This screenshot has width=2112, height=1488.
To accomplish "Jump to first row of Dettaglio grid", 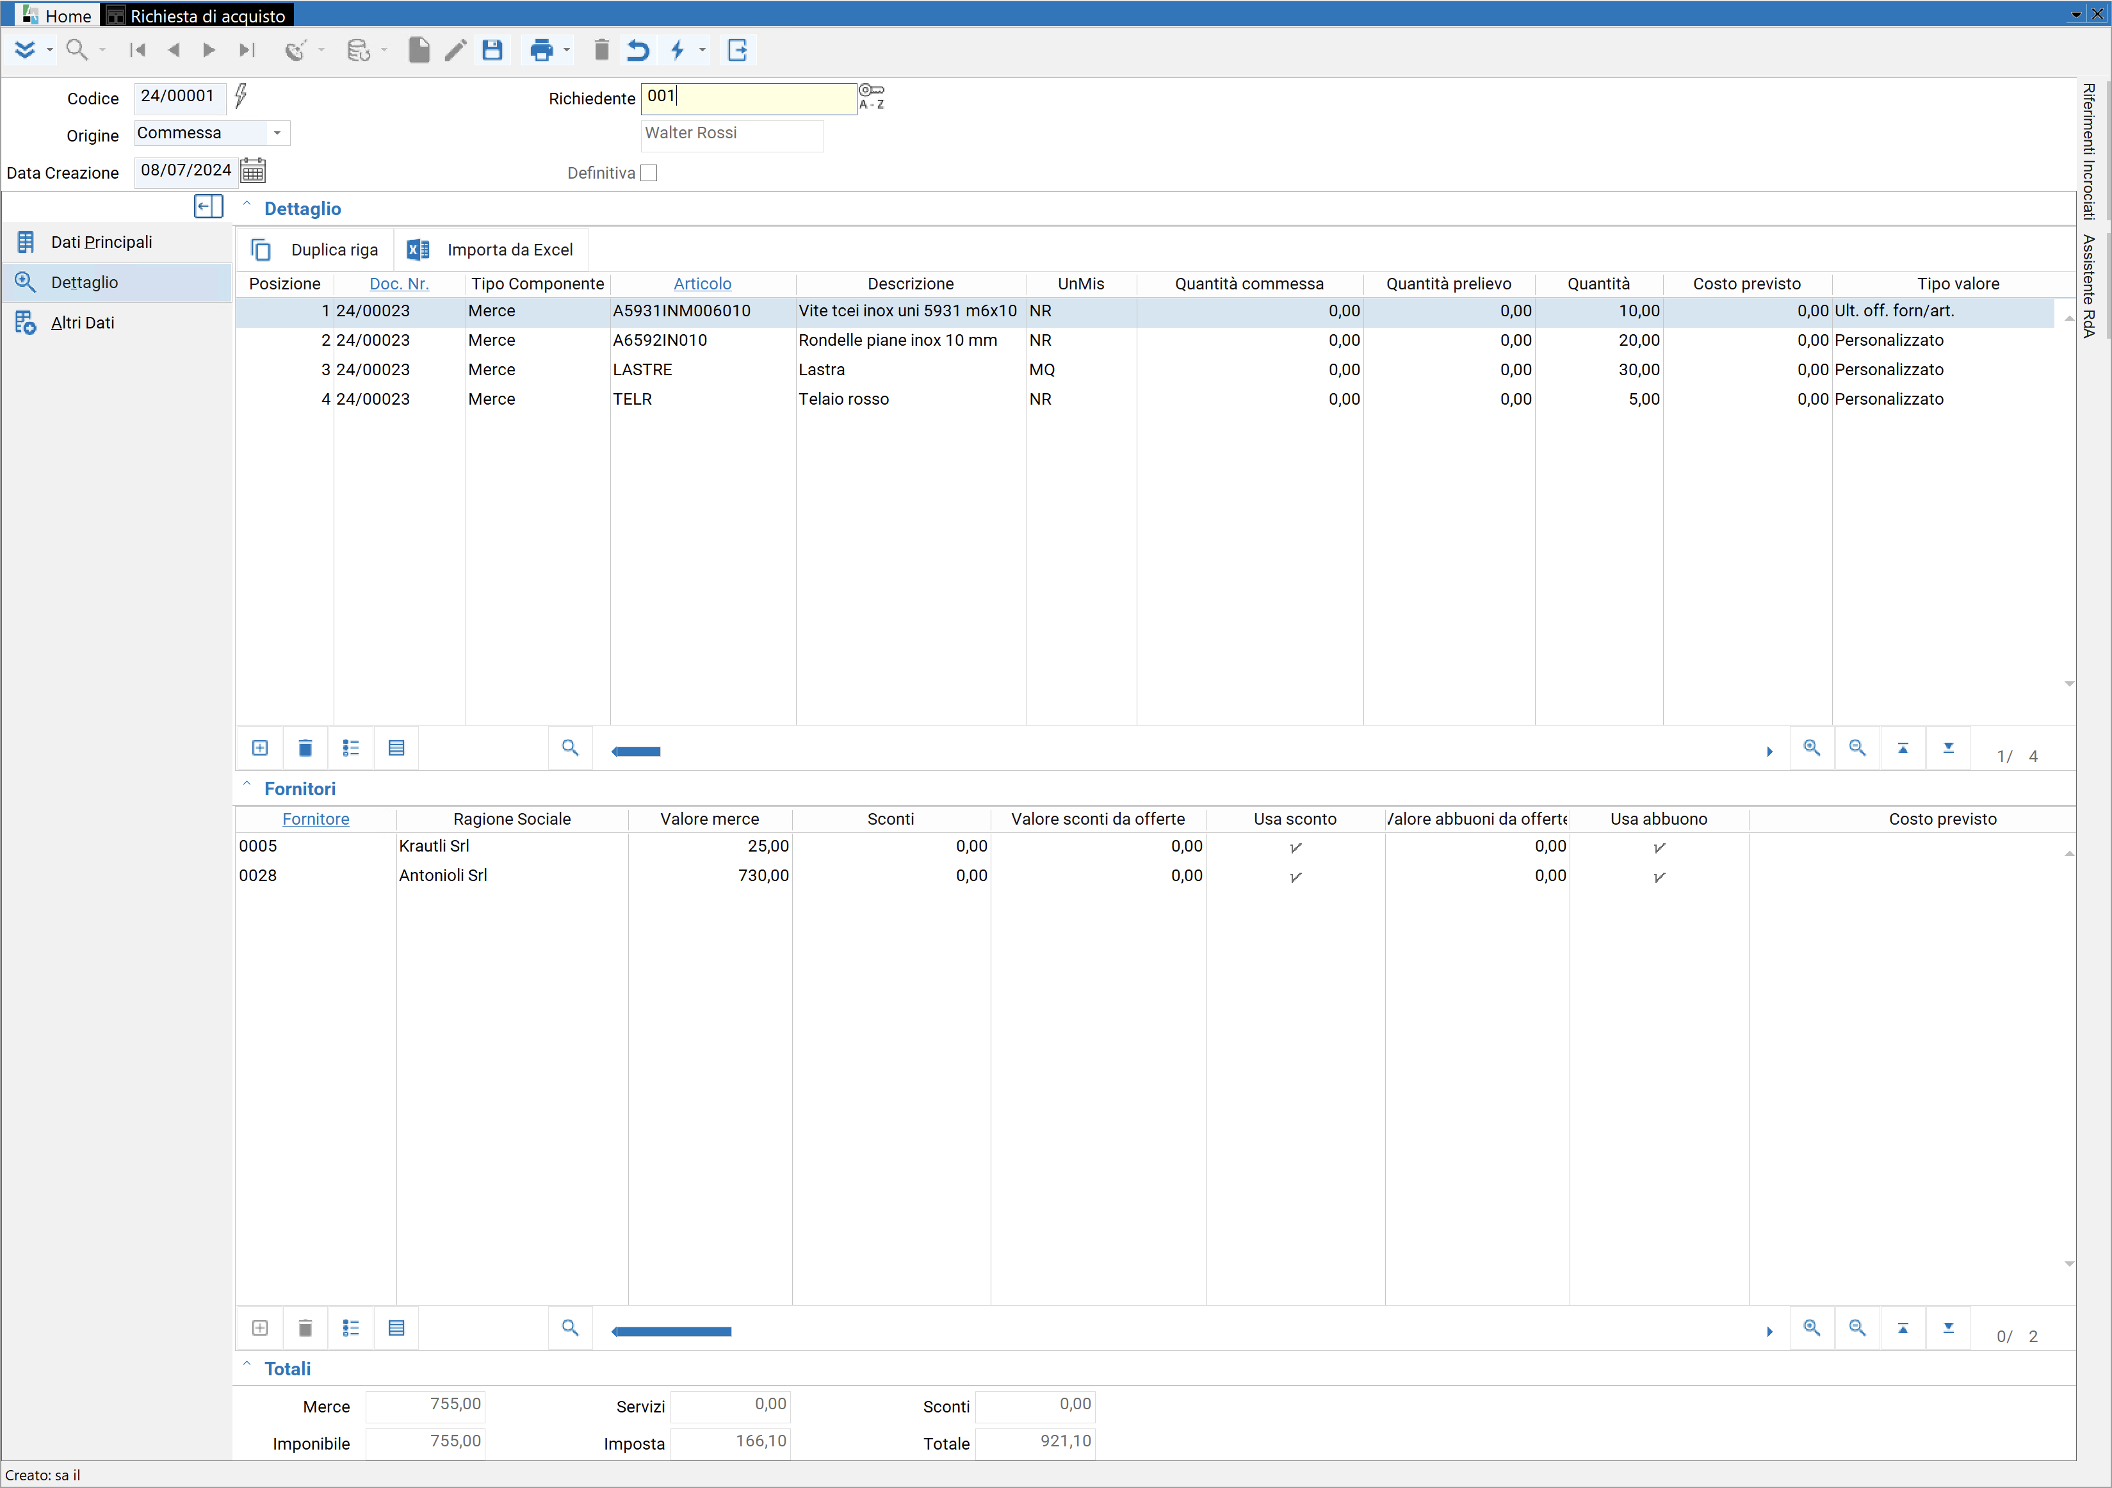I will pos(1903,748).
